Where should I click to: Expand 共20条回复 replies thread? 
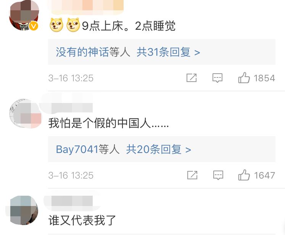(x=158, y=150)
